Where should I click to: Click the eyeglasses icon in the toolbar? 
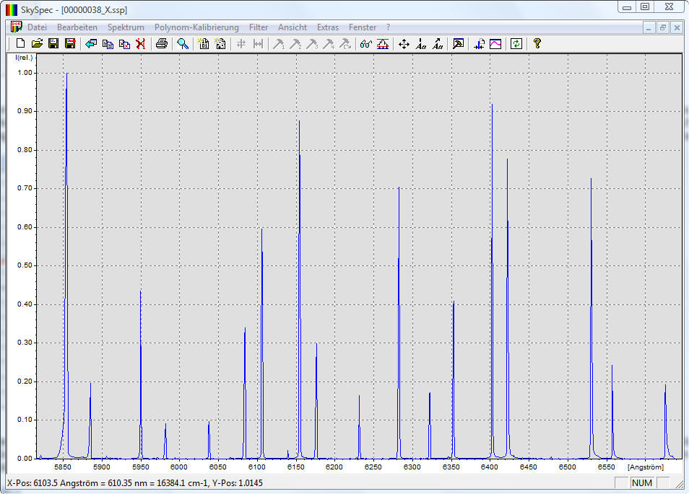point(365,43)
